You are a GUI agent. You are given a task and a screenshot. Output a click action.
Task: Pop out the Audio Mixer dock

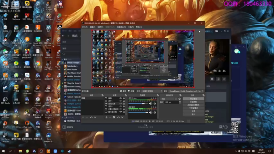158,95
